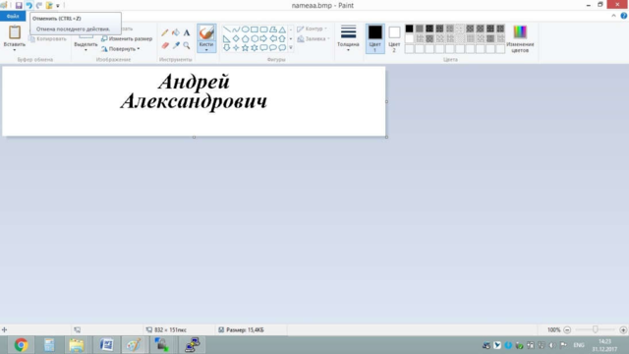629x354 pixels.
Task: Choose the Diamond shape
Action: pyautogui.click(x=236, y=38)
